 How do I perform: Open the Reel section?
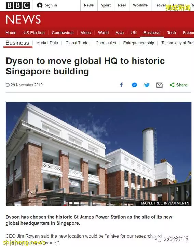122,5
